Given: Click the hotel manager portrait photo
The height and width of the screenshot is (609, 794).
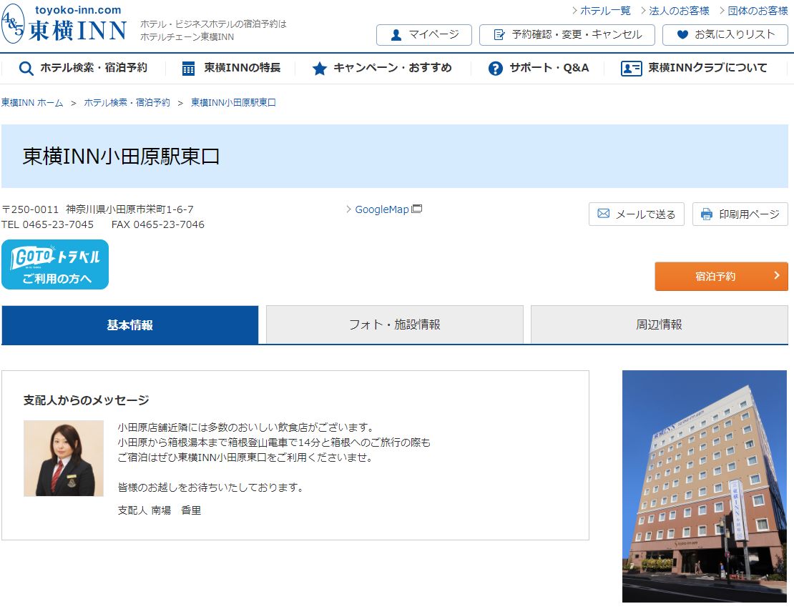Looking at the screenshot, I should pos(64,458).
